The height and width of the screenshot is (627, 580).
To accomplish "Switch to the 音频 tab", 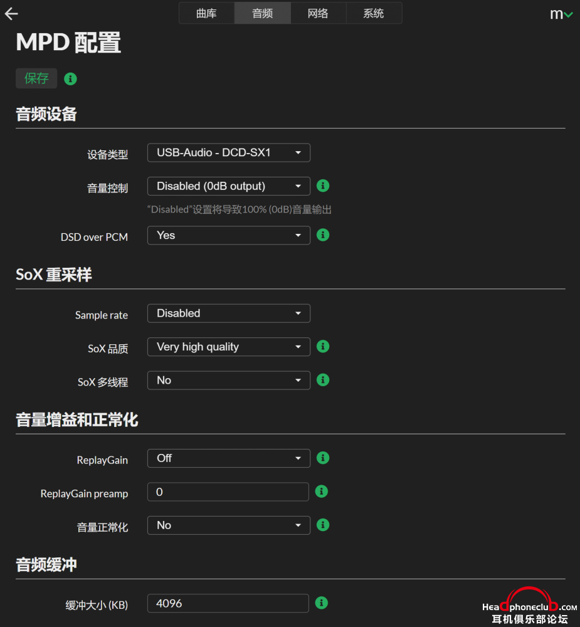I will click(x=262, y=13).
